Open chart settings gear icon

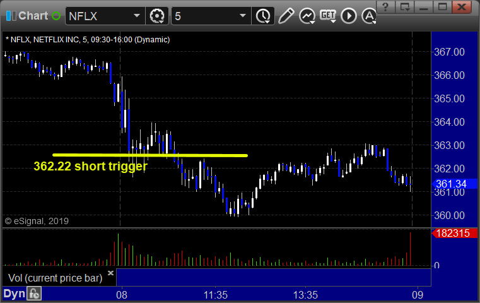pos(157,16)
